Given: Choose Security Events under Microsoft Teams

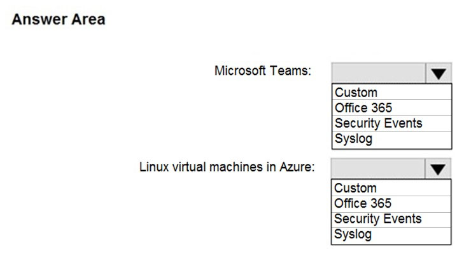Looking at the screenshot, I should click(392, 123).
